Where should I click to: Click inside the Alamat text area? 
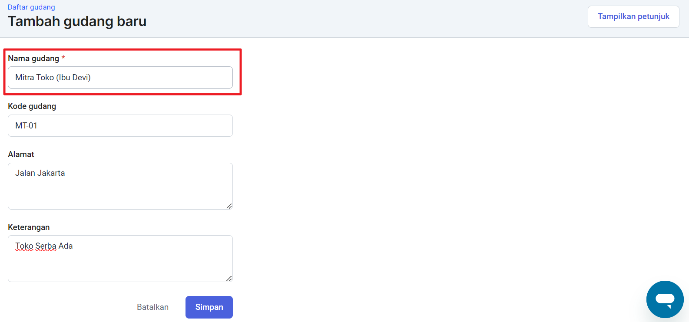[120, 186]
